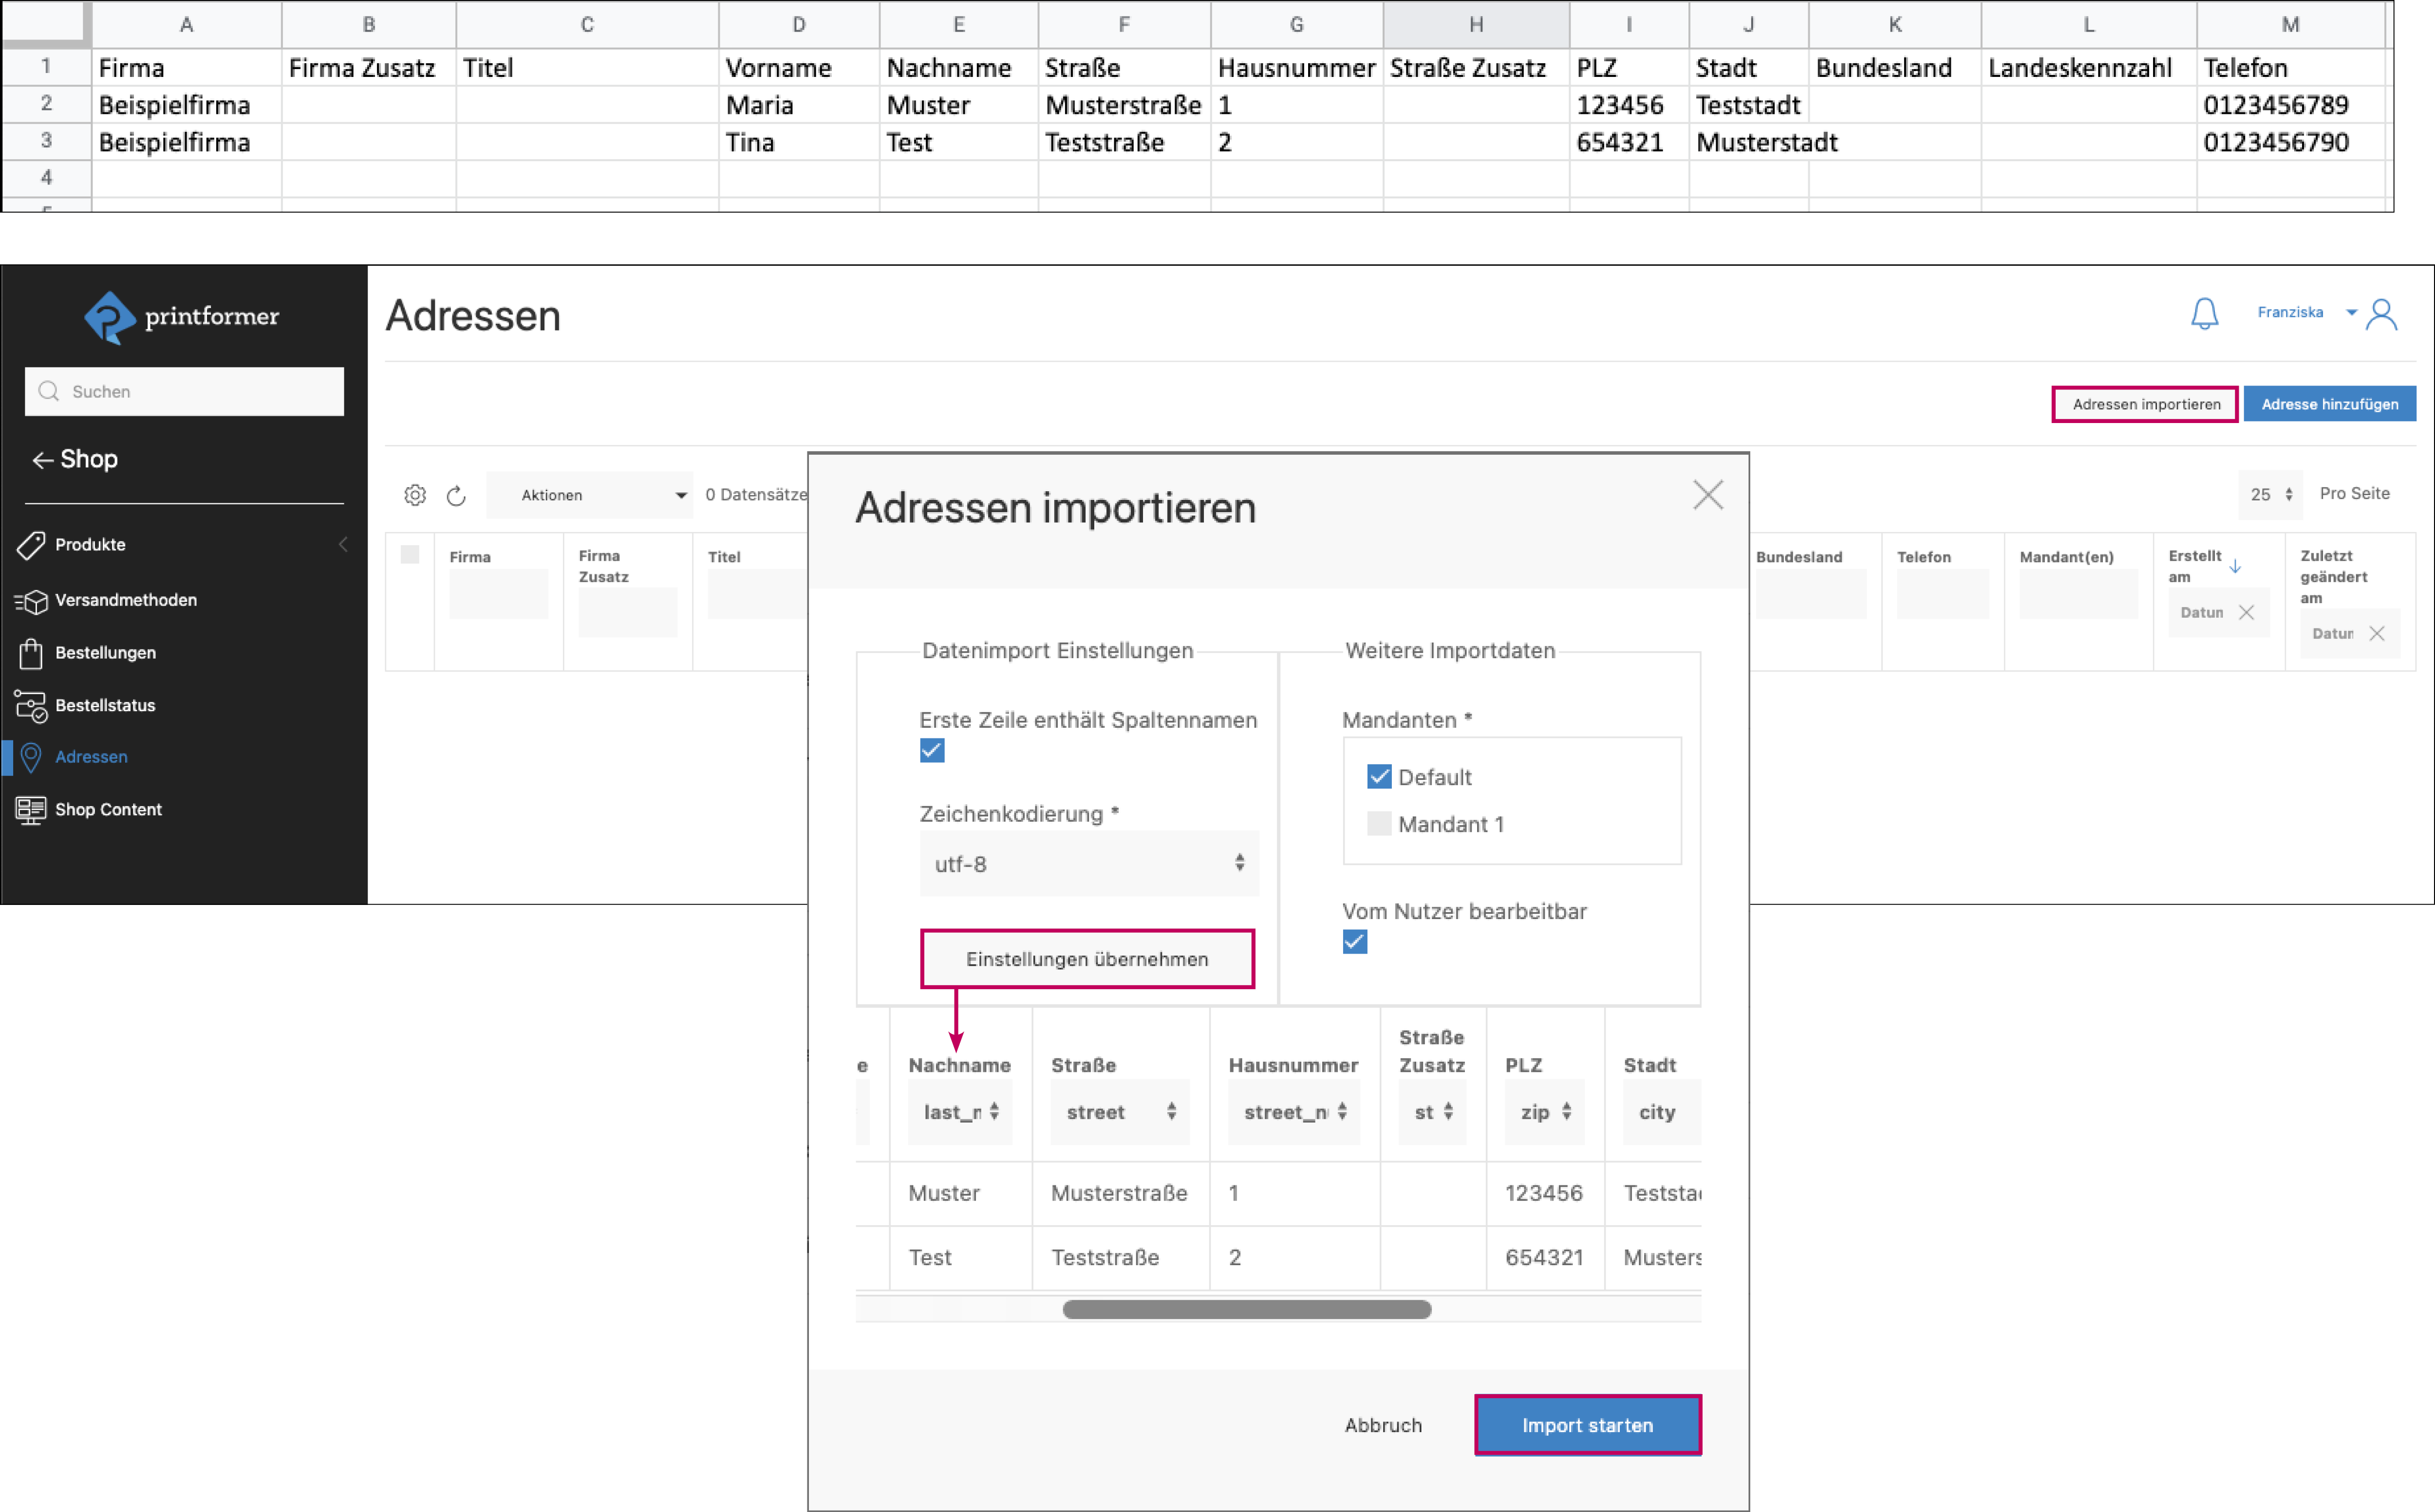This screenshot has height=1512, width=2435.
Task: Click the user profile avatar icon
Action: point(2381,314)
